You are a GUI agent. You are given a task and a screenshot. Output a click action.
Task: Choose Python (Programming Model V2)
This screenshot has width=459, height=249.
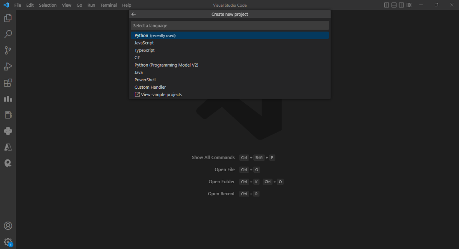click(230, 65)
